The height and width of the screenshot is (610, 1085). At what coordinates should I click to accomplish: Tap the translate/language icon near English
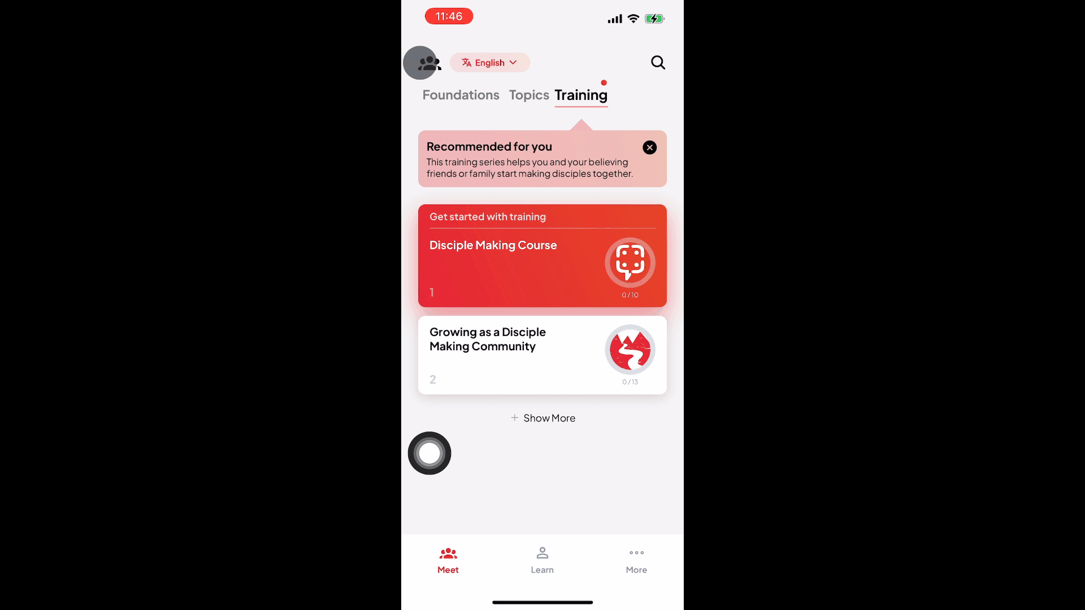click(466, 63)
